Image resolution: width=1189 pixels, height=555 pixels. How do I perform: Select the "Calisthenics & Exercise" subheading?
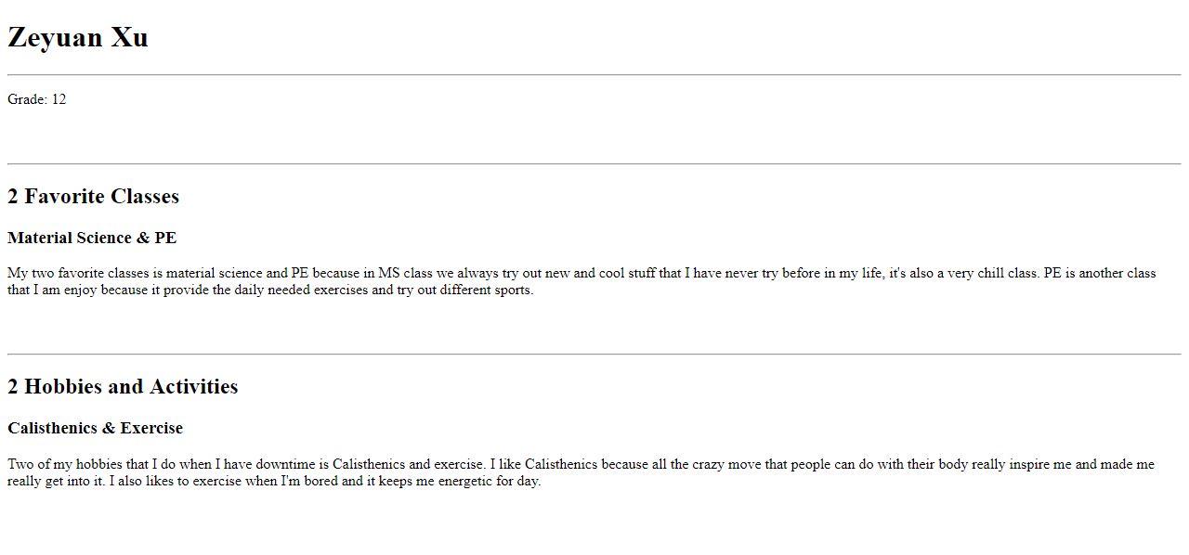[95, 429]
